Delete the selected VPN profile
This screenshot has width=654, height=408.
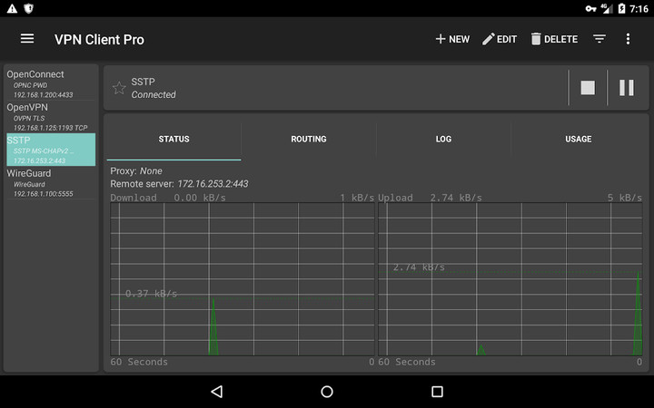(x=554, y=39)
